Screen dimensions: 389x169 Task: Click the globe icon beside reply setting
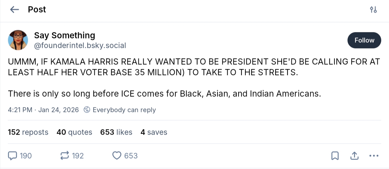coord(87,110)
